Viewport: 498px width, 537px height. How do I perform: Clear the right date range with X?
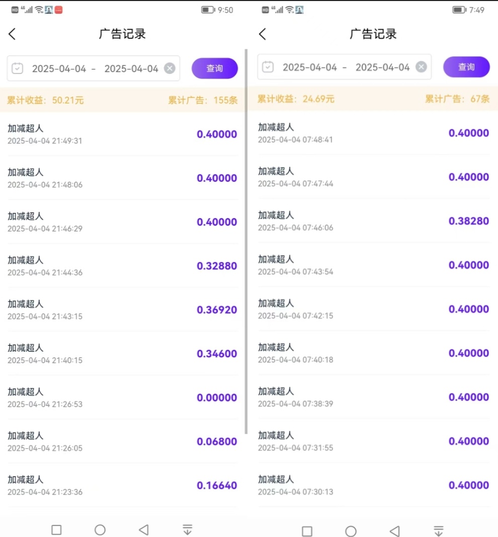(421, 67)
